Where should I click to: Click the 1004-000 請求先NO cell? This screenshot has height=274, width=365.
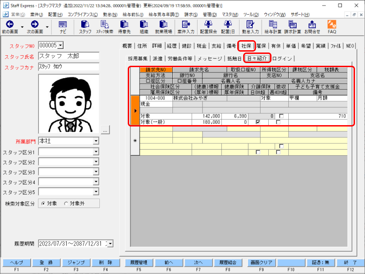(x=156, y=98)
